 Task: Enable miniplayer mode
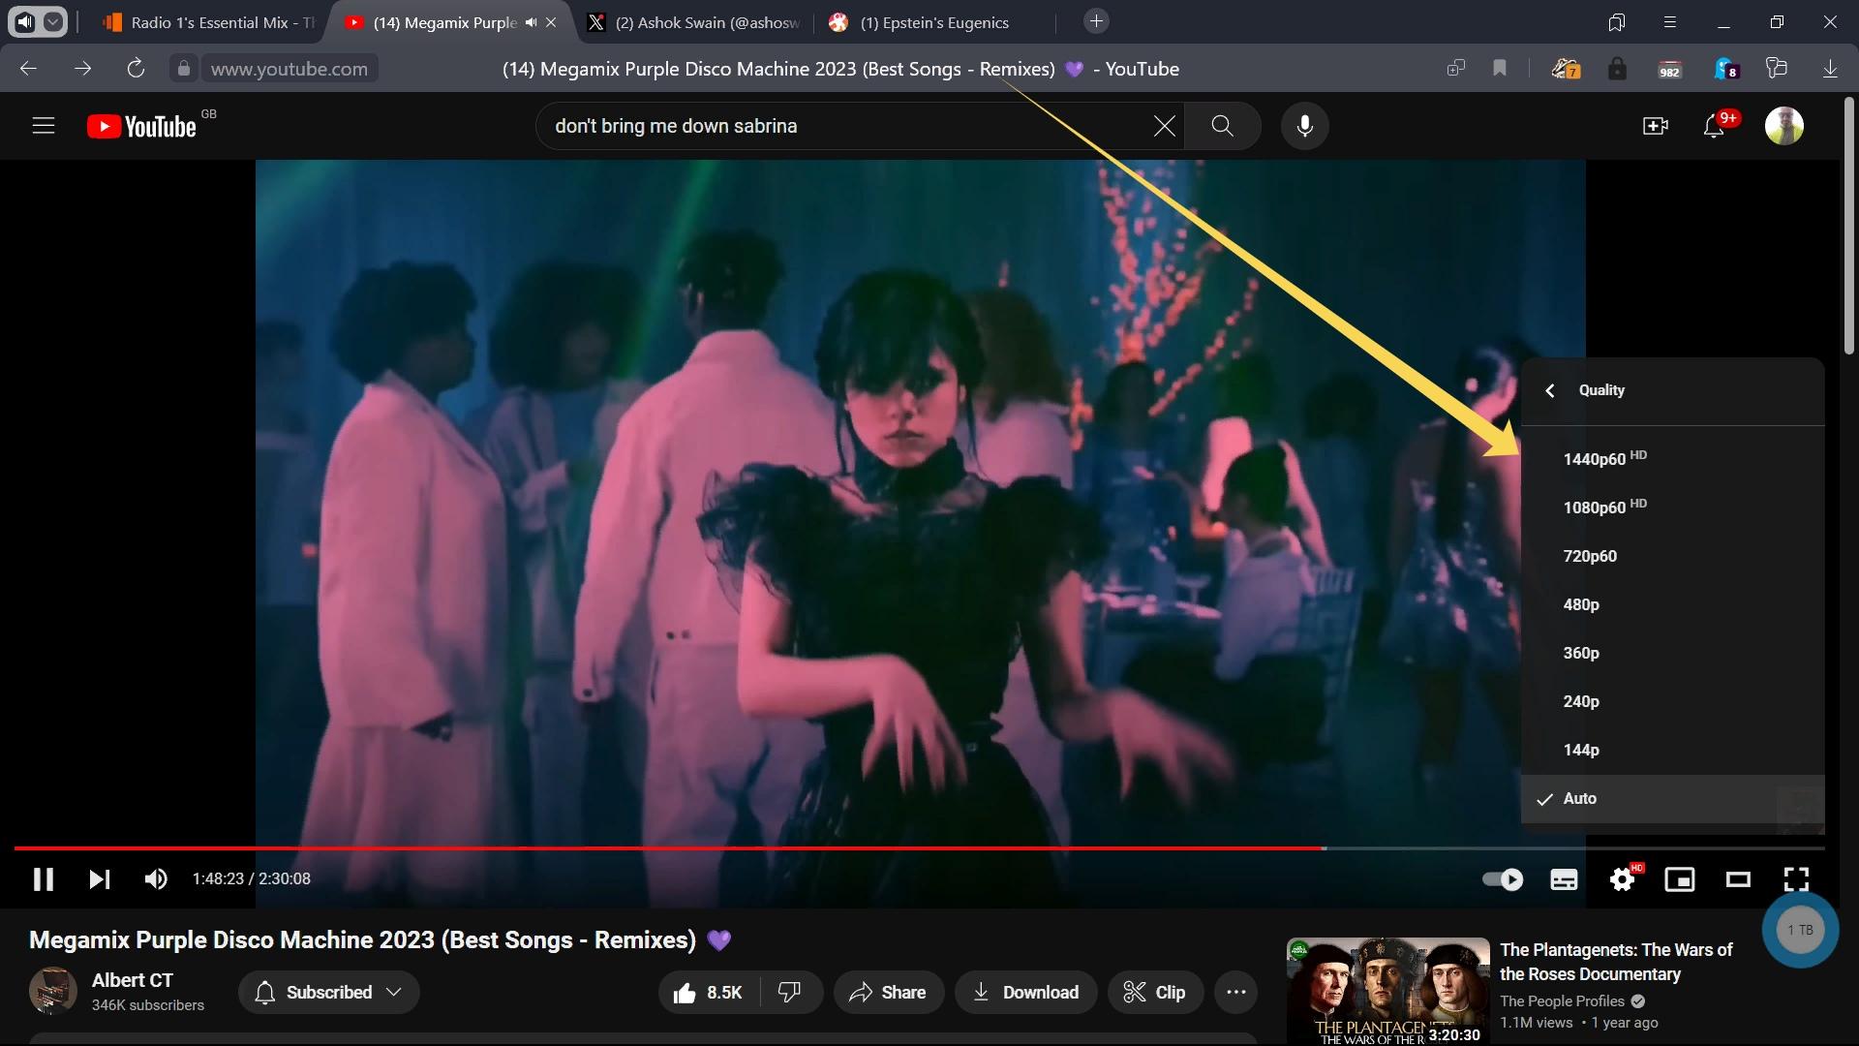pos(1680,878)
